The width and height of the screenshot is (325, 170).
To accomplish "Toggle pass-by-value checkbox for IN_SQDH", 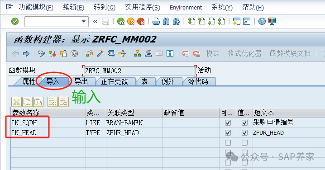I will [244, 123].
